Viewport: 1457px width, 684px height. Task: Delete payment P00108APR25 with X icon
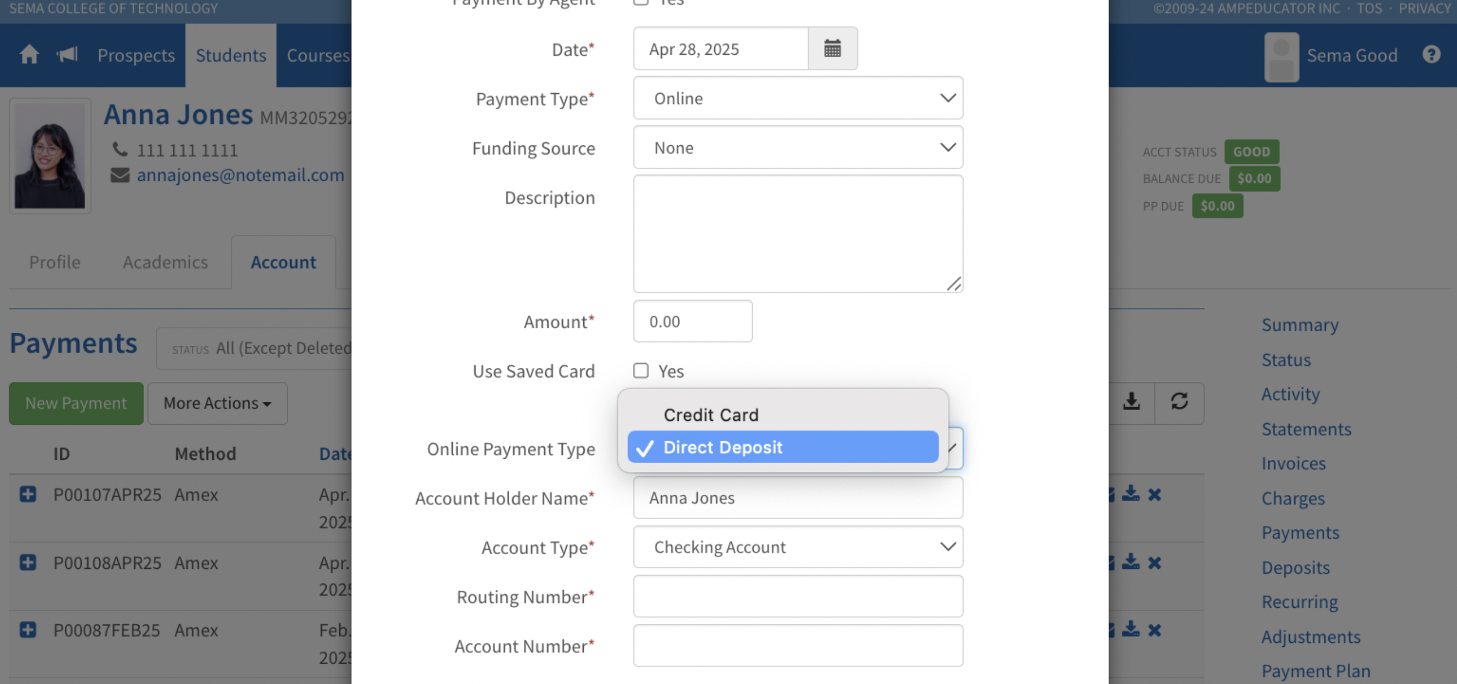pyautogui.click(x=1154, y=563)
